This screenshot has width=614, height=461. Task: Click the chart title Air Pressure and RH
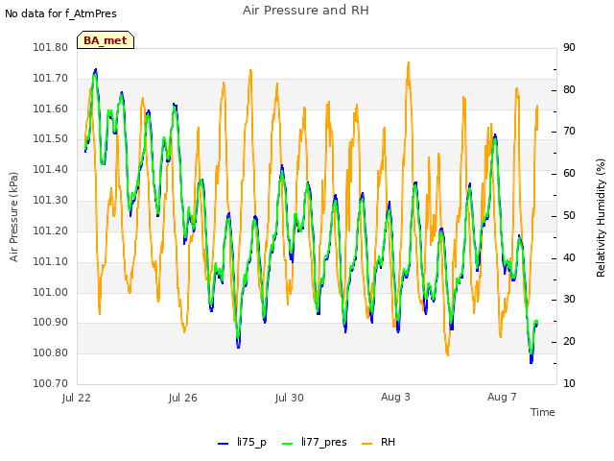tap(306, 11)
